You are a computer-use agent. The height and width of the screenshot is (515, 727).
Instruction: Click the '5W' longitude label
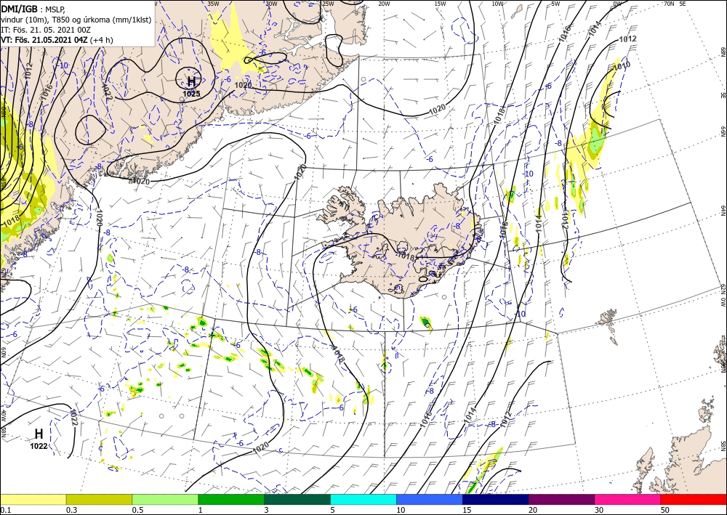click(556, 4)
